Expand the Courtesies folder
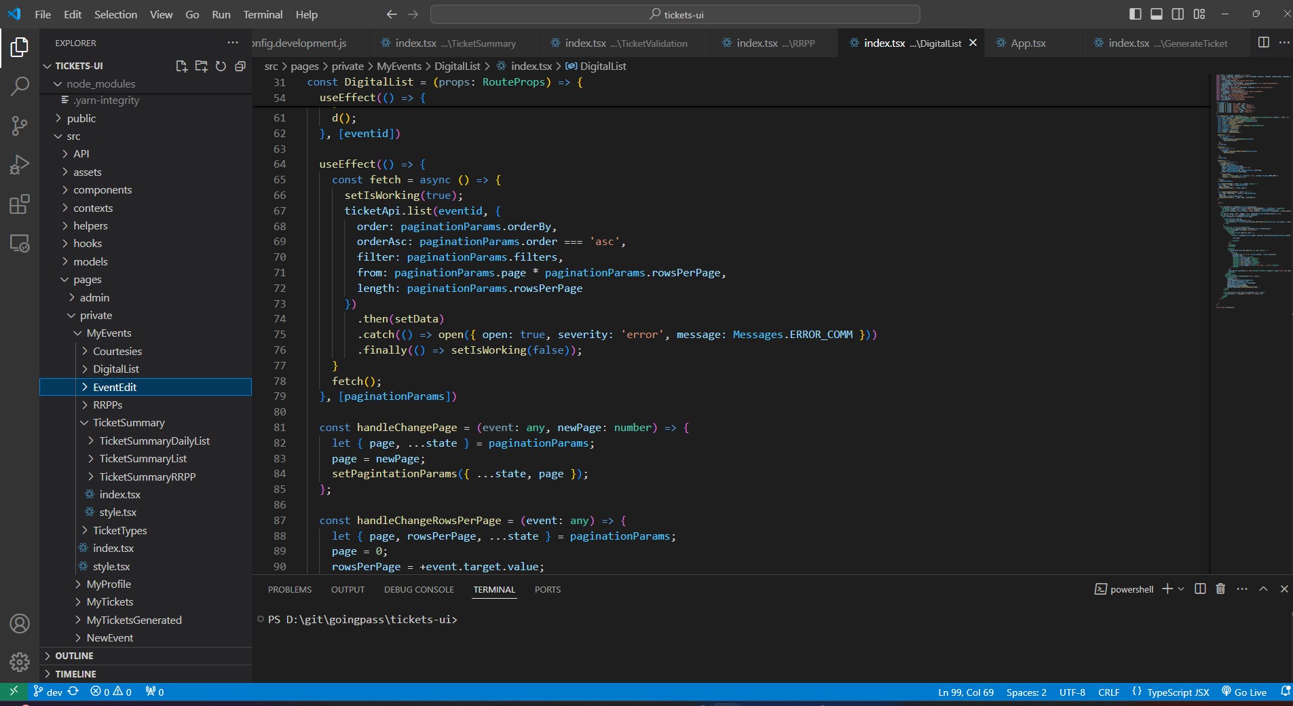This screenshot has height=706, width=1293. 117,351
